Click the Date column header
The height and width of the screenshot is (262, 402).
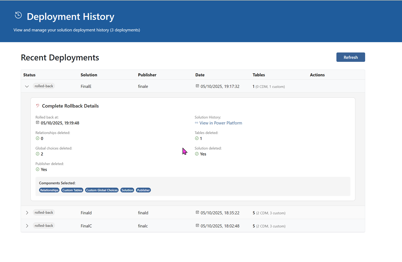tap(200, 75)
